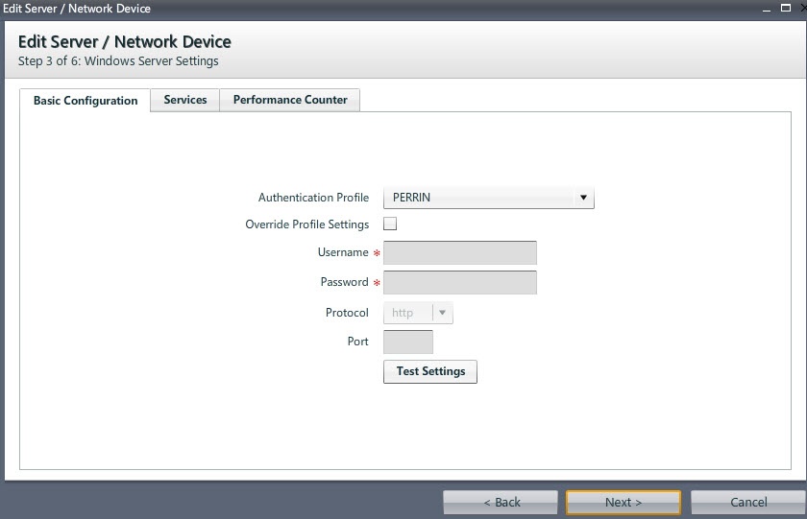Viewport: 807px width, 519px height.
Task: Focus the Password input field
Action: pos(459,282)
